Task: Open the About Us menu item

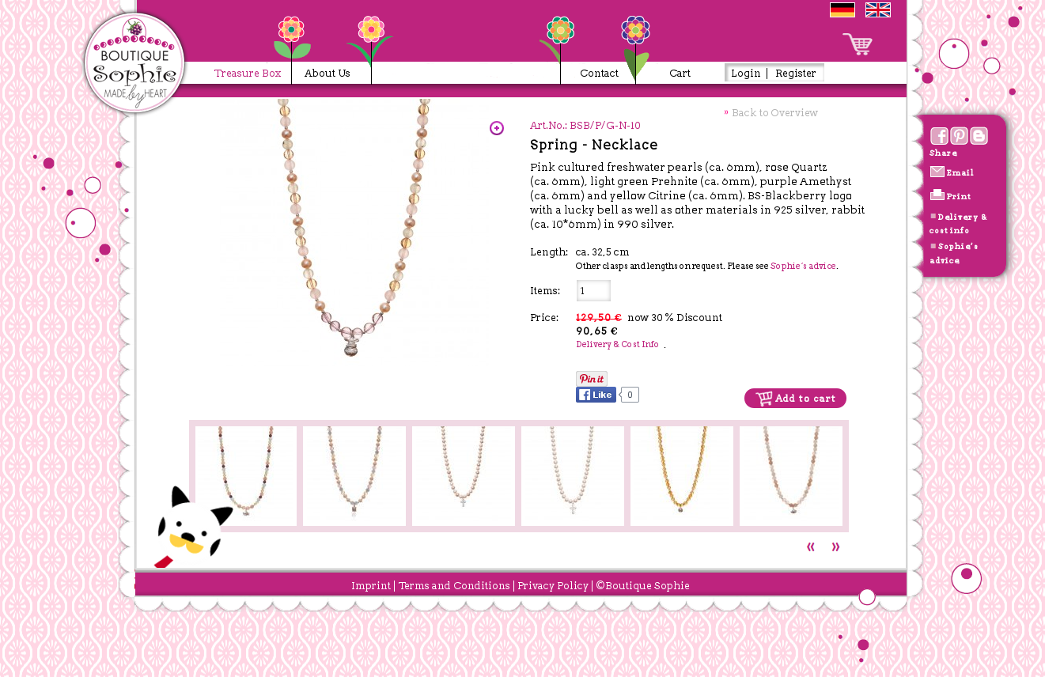Action: click(x=327, y=73)
